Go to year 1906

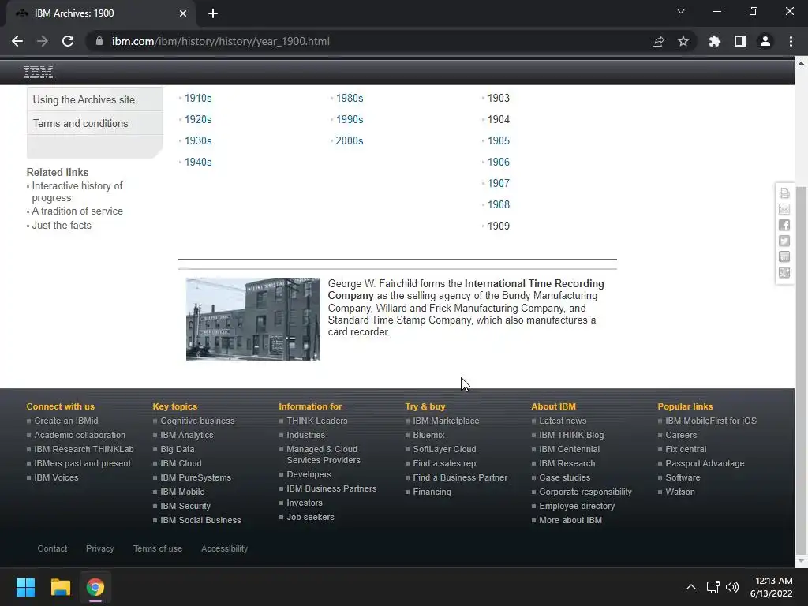click(499, 162)
